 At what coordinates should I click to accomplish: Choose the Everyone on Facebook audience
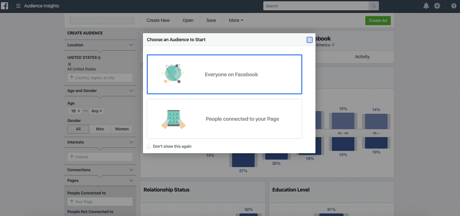224,74
